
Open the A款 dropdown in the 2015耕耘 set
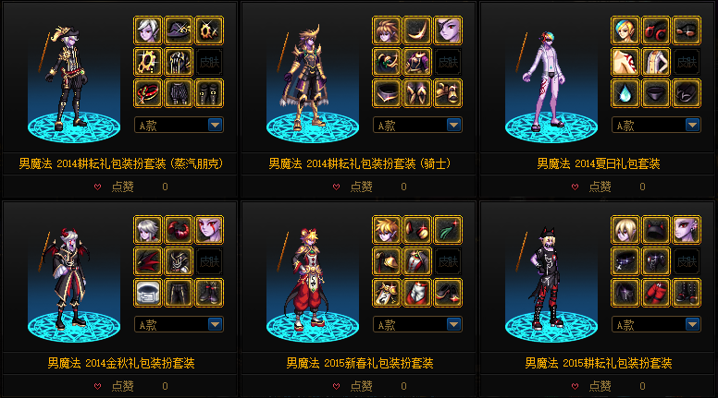[x=656, y=324]
